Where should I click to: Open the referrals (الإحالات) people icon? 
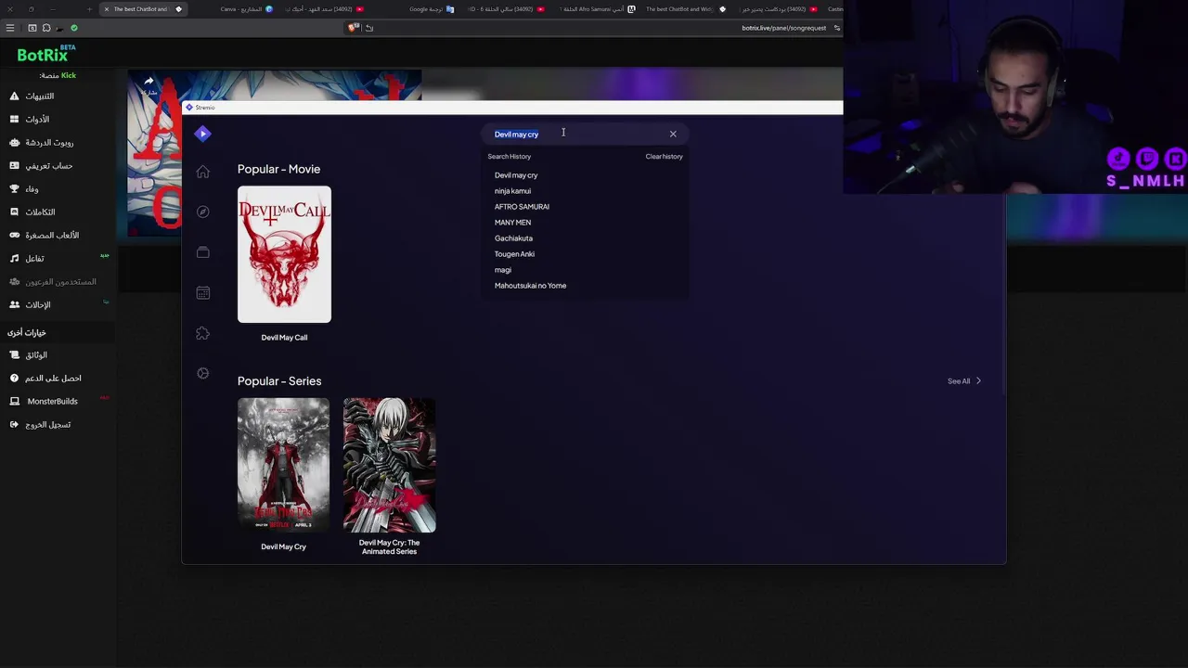(14, 304)
